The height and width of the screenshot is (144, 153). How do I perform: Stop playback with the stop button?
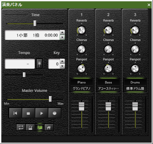28,113
